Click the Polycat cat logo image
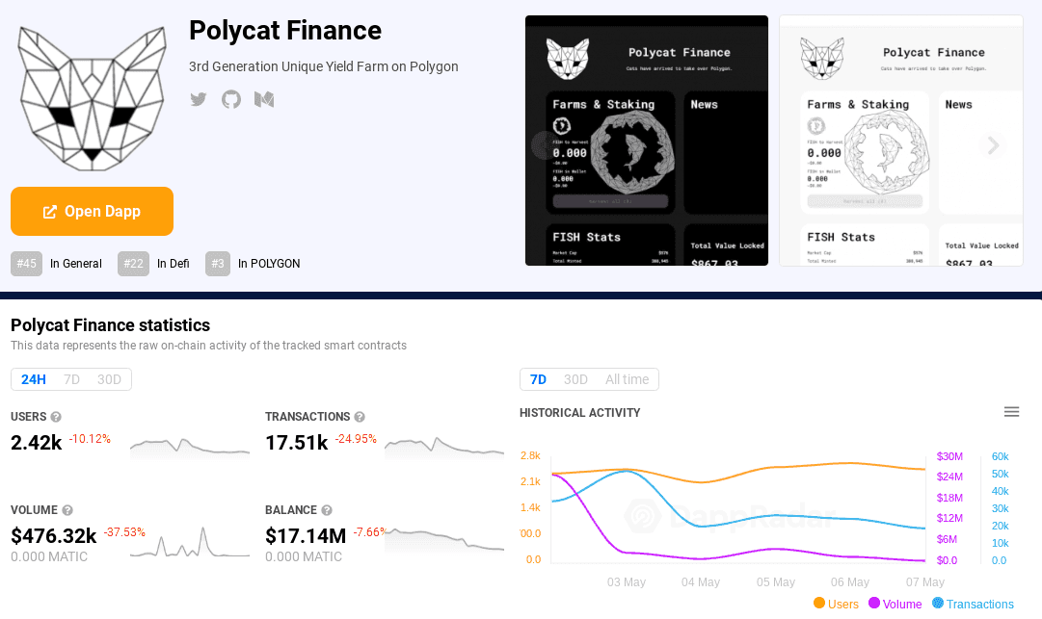Image resolution: width=1042 pixels, height=619 pixels. pos(93,97)
